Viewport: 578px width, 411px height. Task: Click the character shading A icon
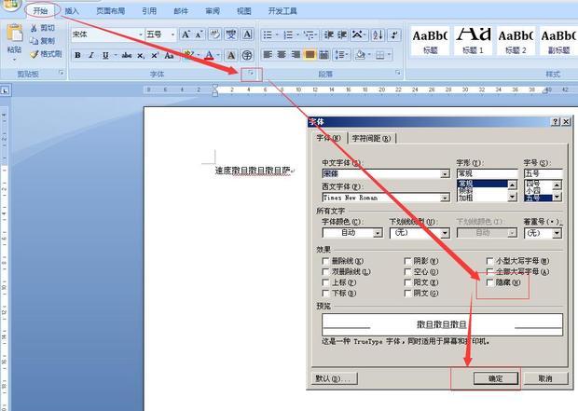pyautogui.click(x=231, y=55)
